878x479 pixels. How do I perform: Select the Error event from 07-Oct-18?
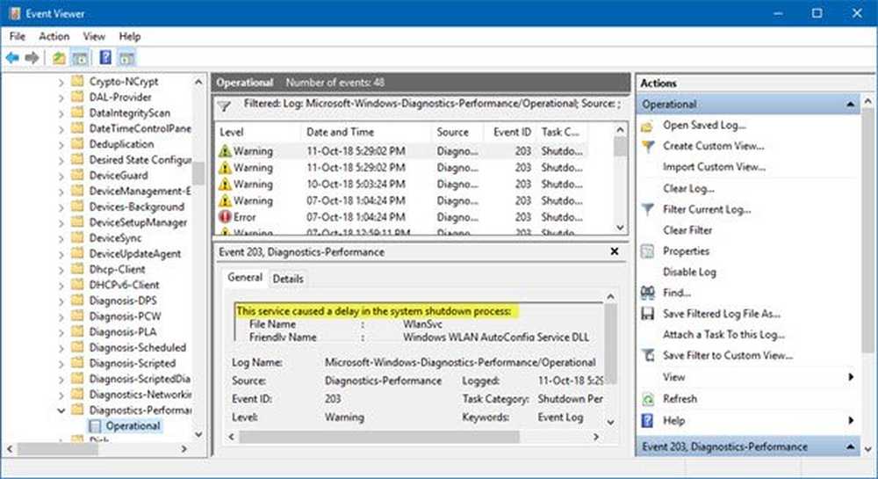coord(351,217)
